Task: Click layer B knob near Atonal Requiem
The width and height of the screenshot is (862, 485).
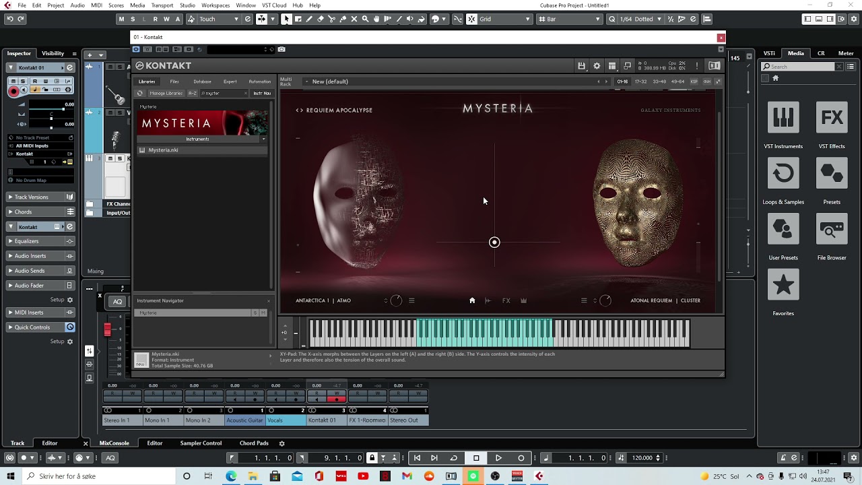Action: [605, 300]
